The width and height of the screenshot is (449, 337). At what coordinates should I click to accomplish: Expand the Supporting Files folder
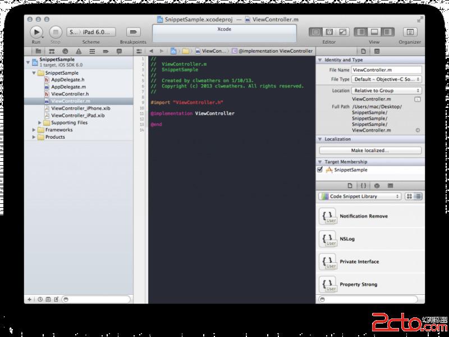tap(40, 123)
